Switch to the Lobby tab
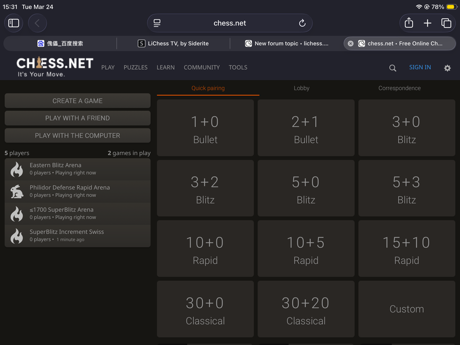Screen dimensions: 460x345 301,88
